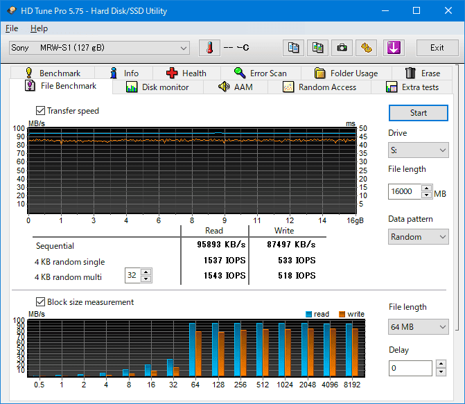The image size is (465, 404).
Task: Click the purple down-arrow save icon
Action: tap(393, 48)
